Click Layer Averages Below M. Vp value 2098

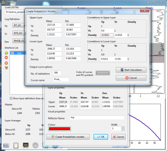tap(28, 134)
